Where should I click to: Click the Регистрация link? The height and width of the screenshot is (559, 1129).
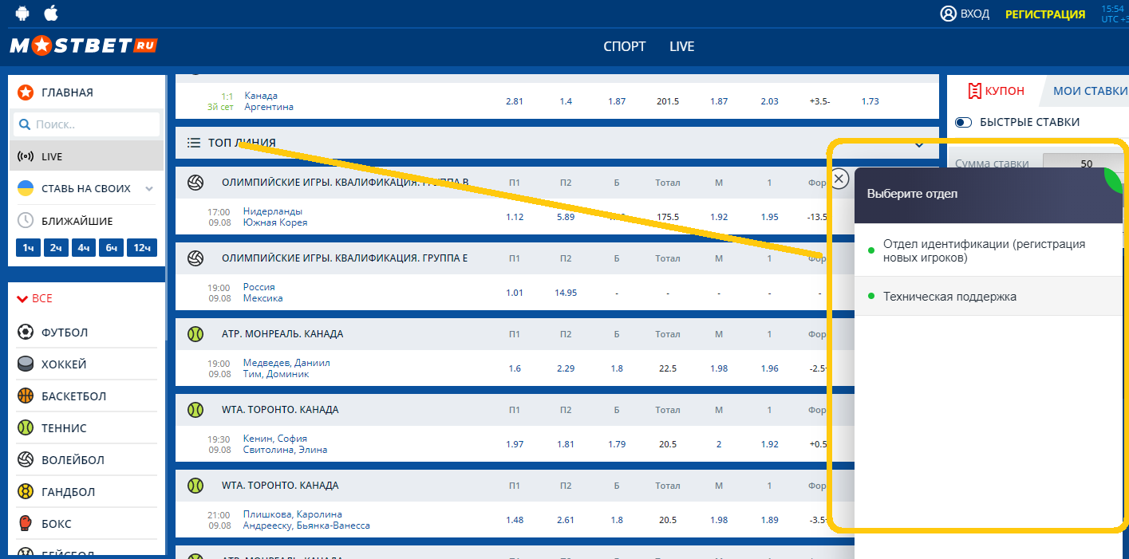click(1044, 14)
